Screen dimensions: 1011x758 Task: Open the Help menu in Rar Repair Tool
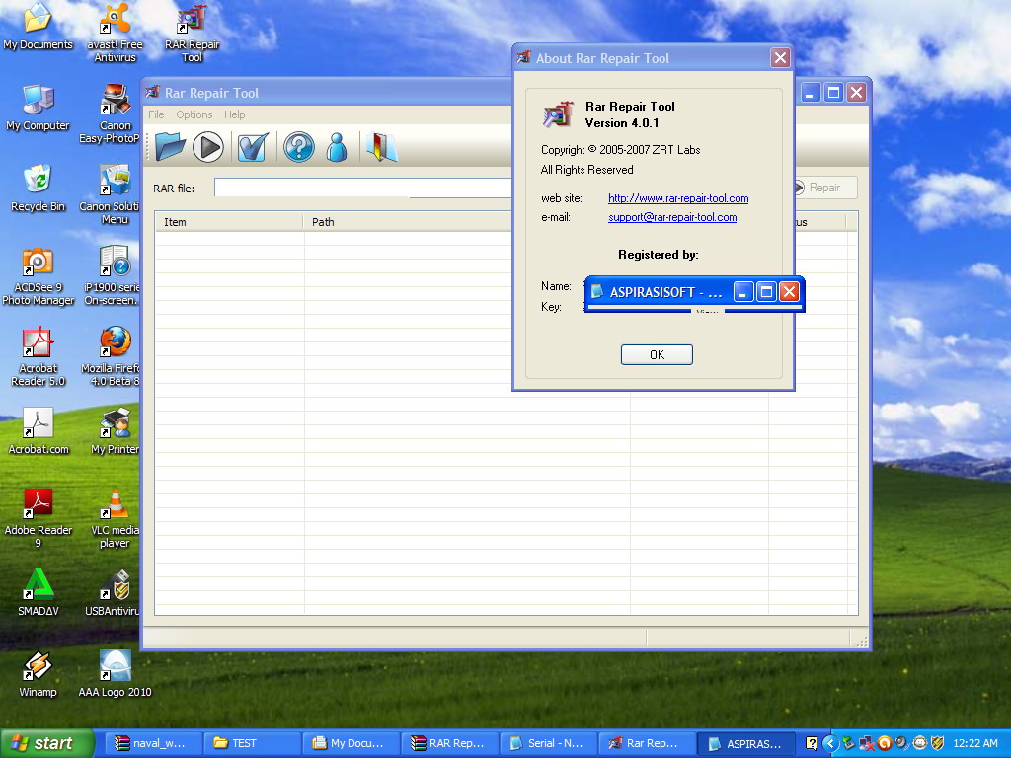click(235, 114)
